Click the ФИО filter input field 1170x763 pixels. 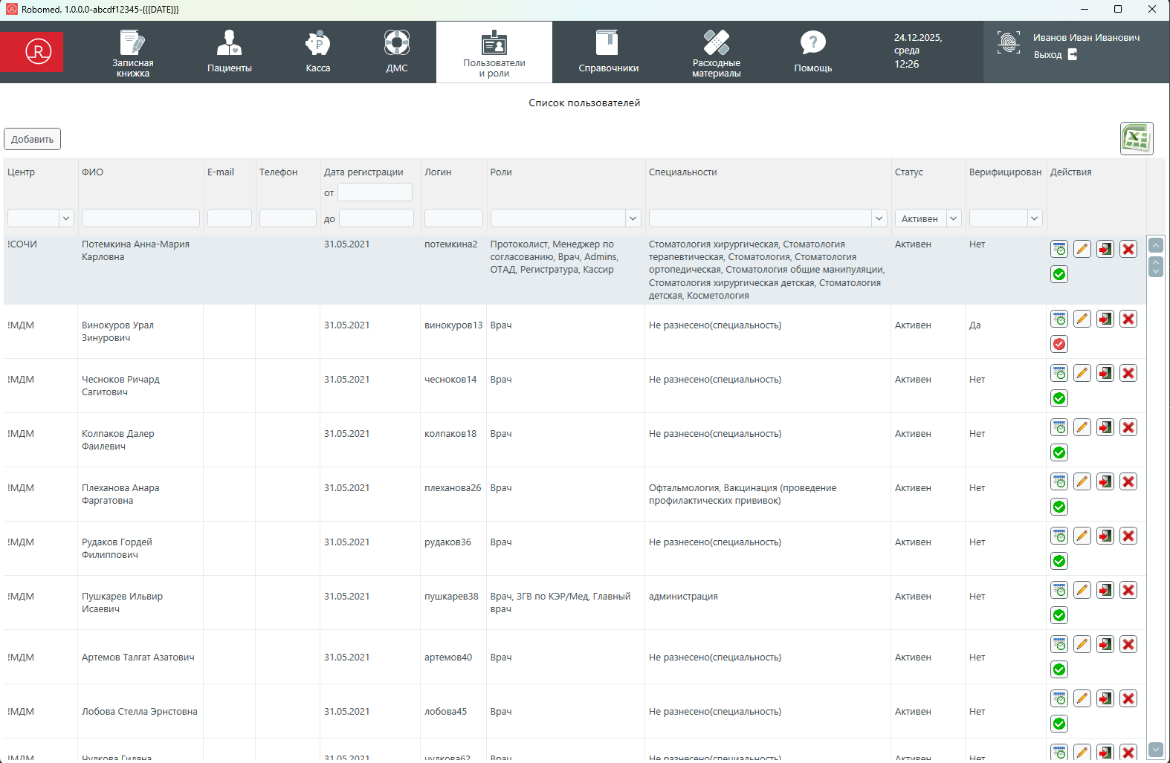140,218
